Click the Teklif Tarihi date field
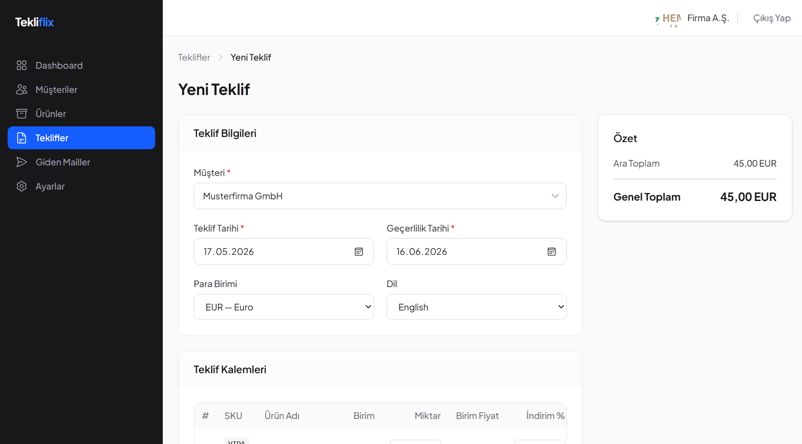Viewport: 802px width, 444px height. [284, 251]
